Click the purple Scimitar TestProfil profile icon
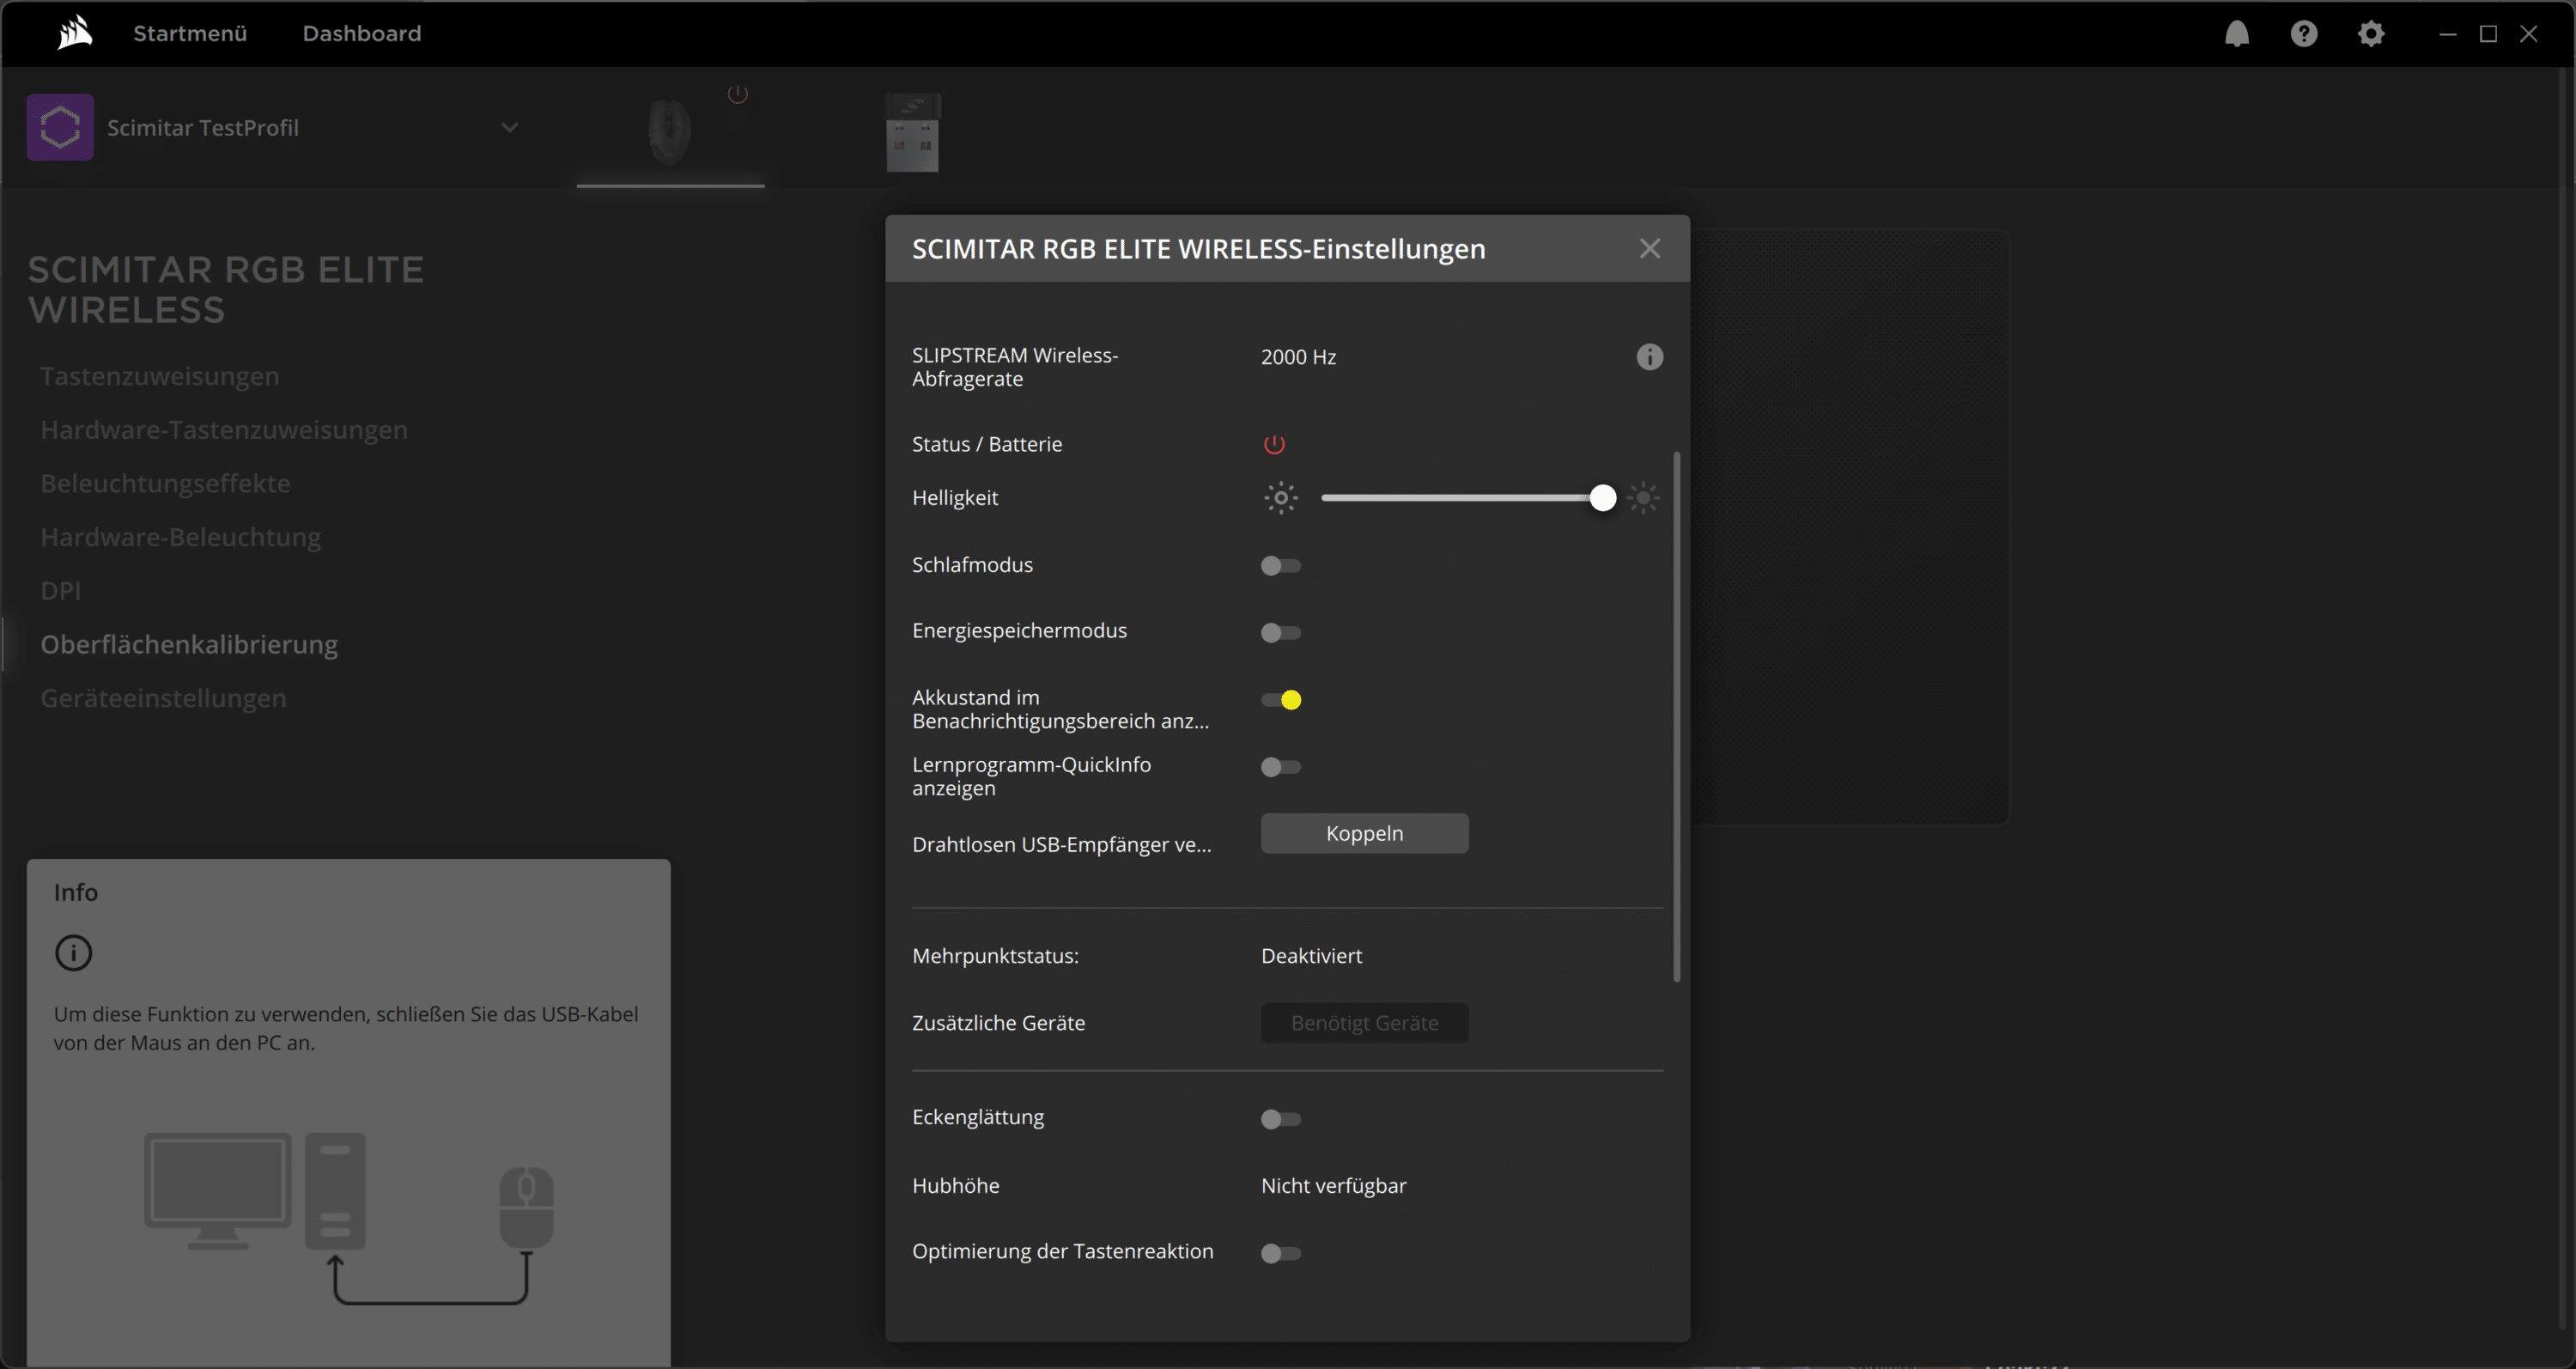The width and height of the screenshot is (2576, 1369). [60, 127]
